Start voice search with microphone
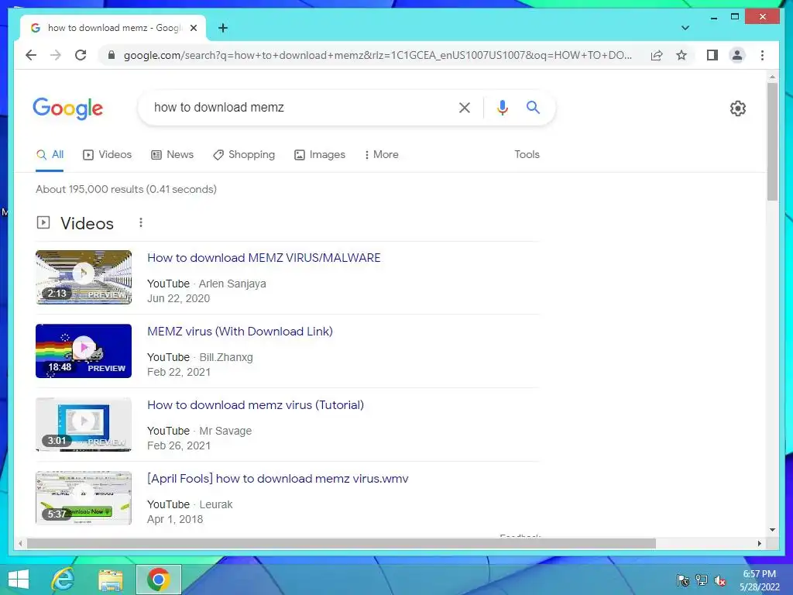The height and width of the screenshot is (595, 793). 502,107
